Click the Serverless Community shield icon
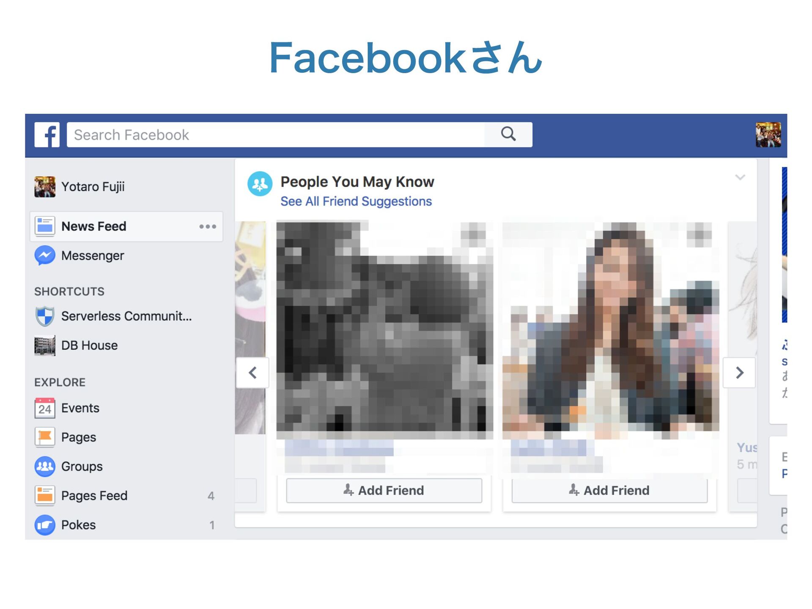812x609 pixels. [x=45, y=316]
